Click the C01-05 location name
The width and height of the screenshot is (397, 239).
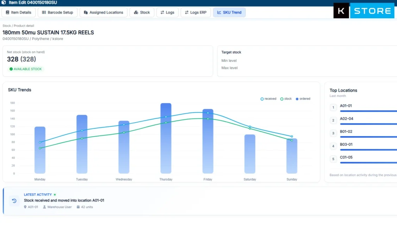click(x=346, y=157)
